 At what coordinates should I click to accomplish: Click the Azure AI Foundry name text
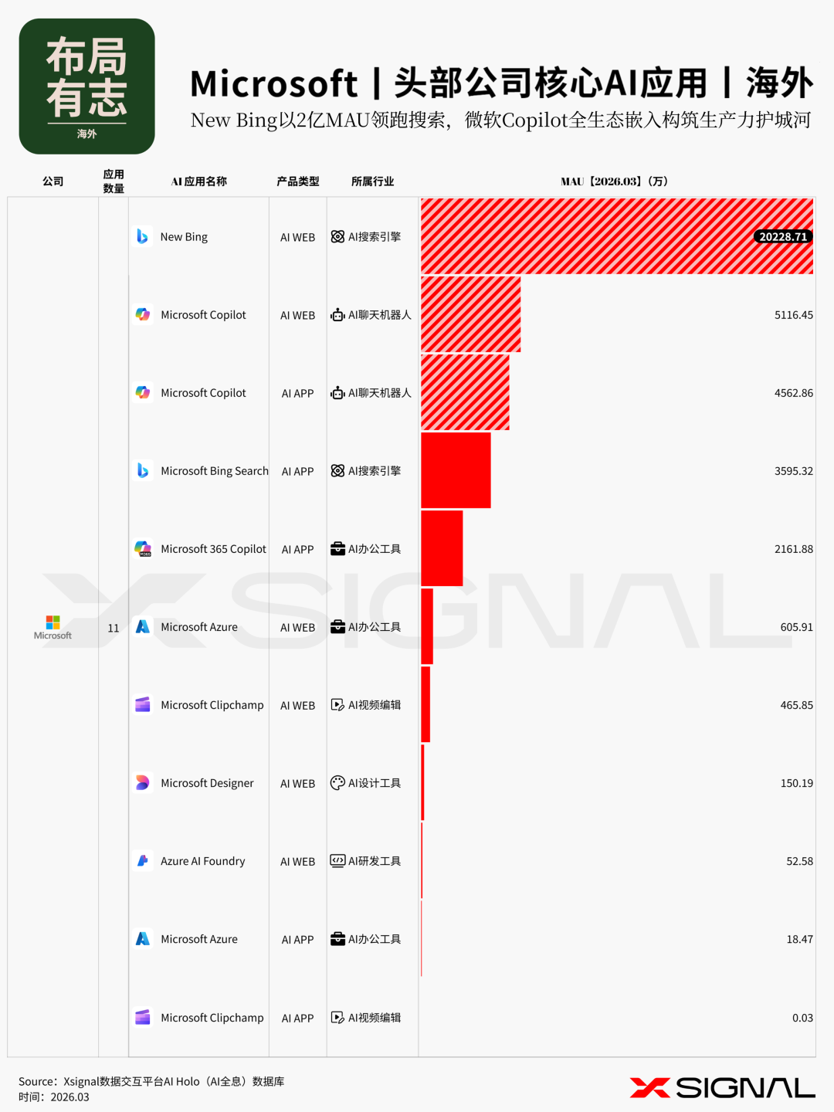click(x=202, y=861)
